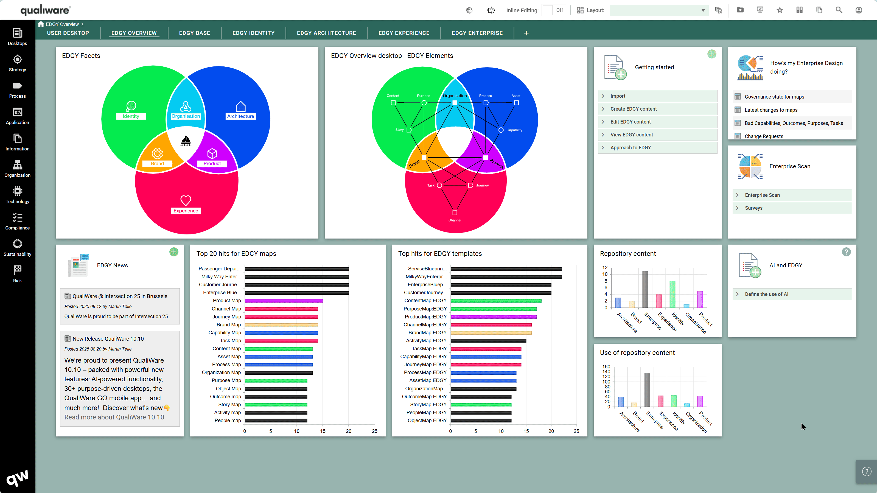Screen dimensions: 877x493
Task: Click the favorites star icon
Action: click(x=780, y=10)
